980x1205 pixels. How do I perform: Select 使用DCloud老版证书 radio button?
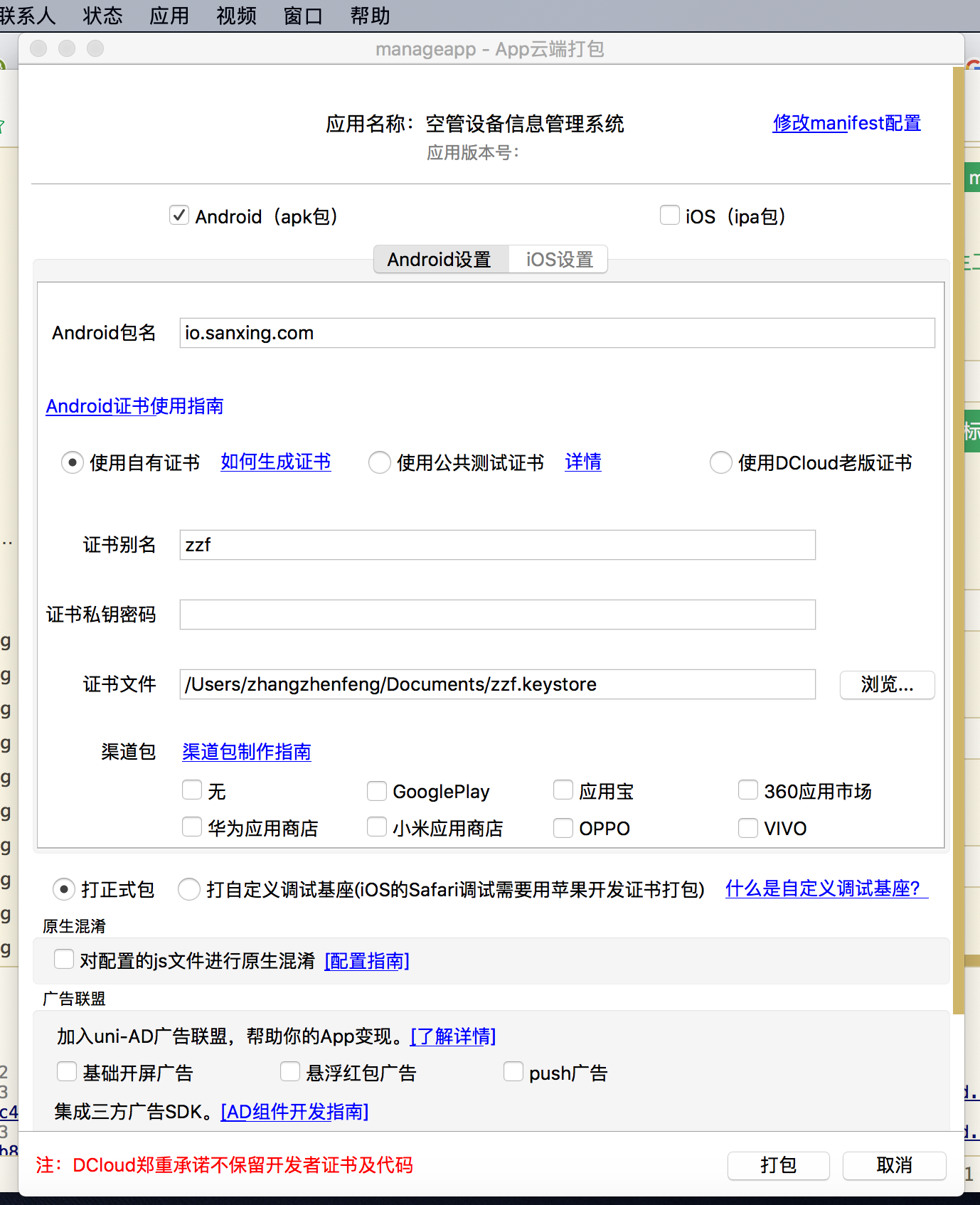point(721,462)
